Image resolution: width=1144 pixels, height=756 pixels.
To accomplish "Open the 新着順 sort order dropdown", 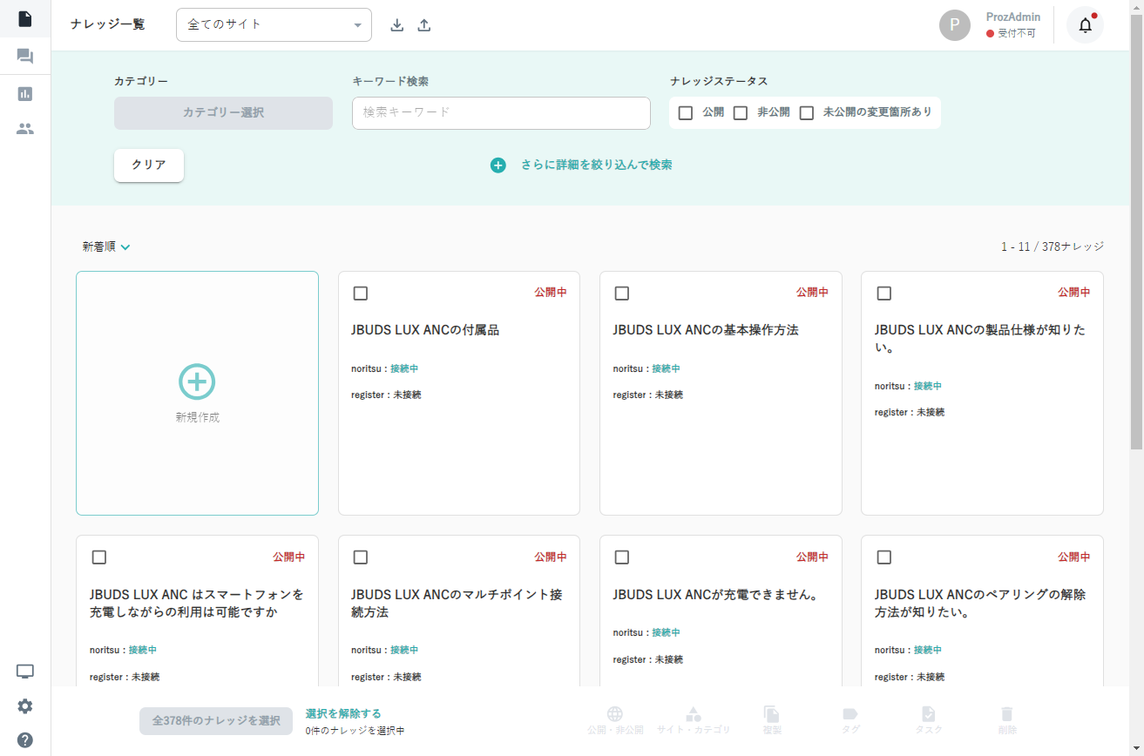I will click(x=106, y=247).
